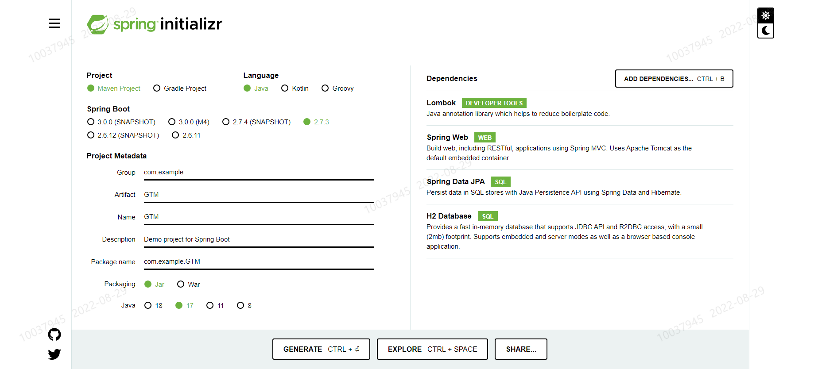Click SQL badge beside Spring Data JPA
The image size is (818, 369).
coord(500,182)
